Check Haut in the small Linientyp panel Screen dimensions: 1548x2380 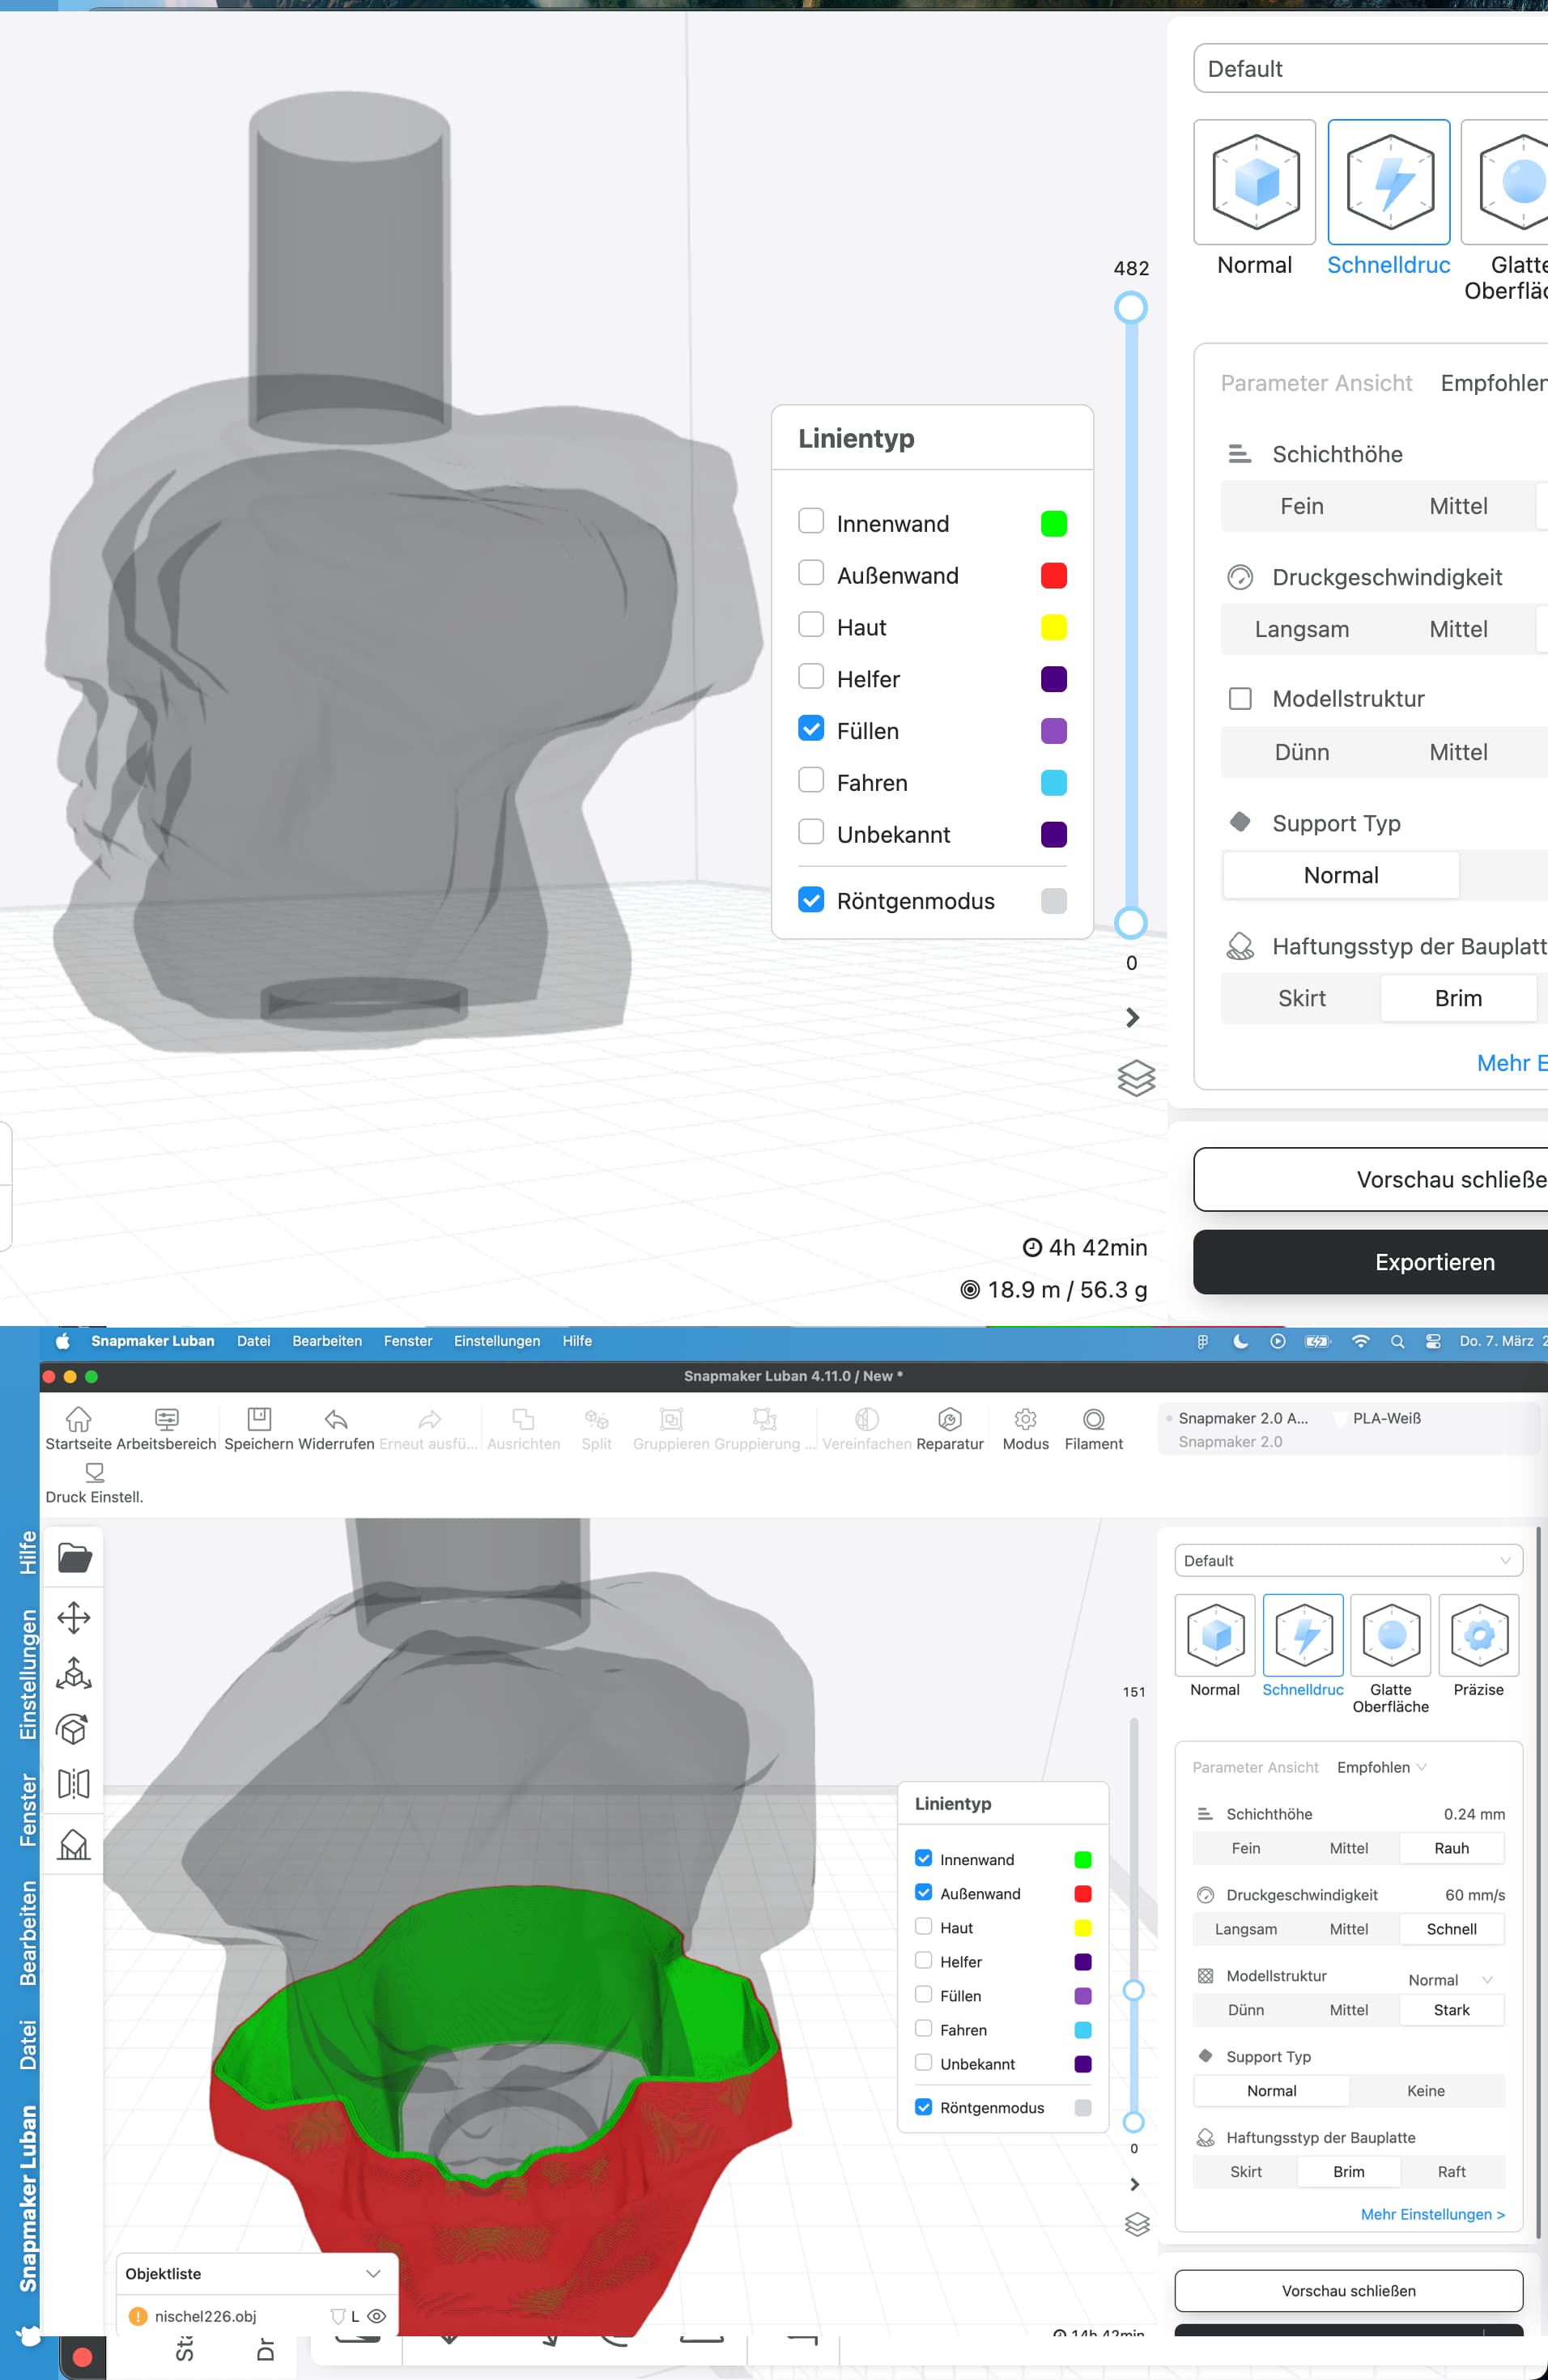(x=924, y=1926)
